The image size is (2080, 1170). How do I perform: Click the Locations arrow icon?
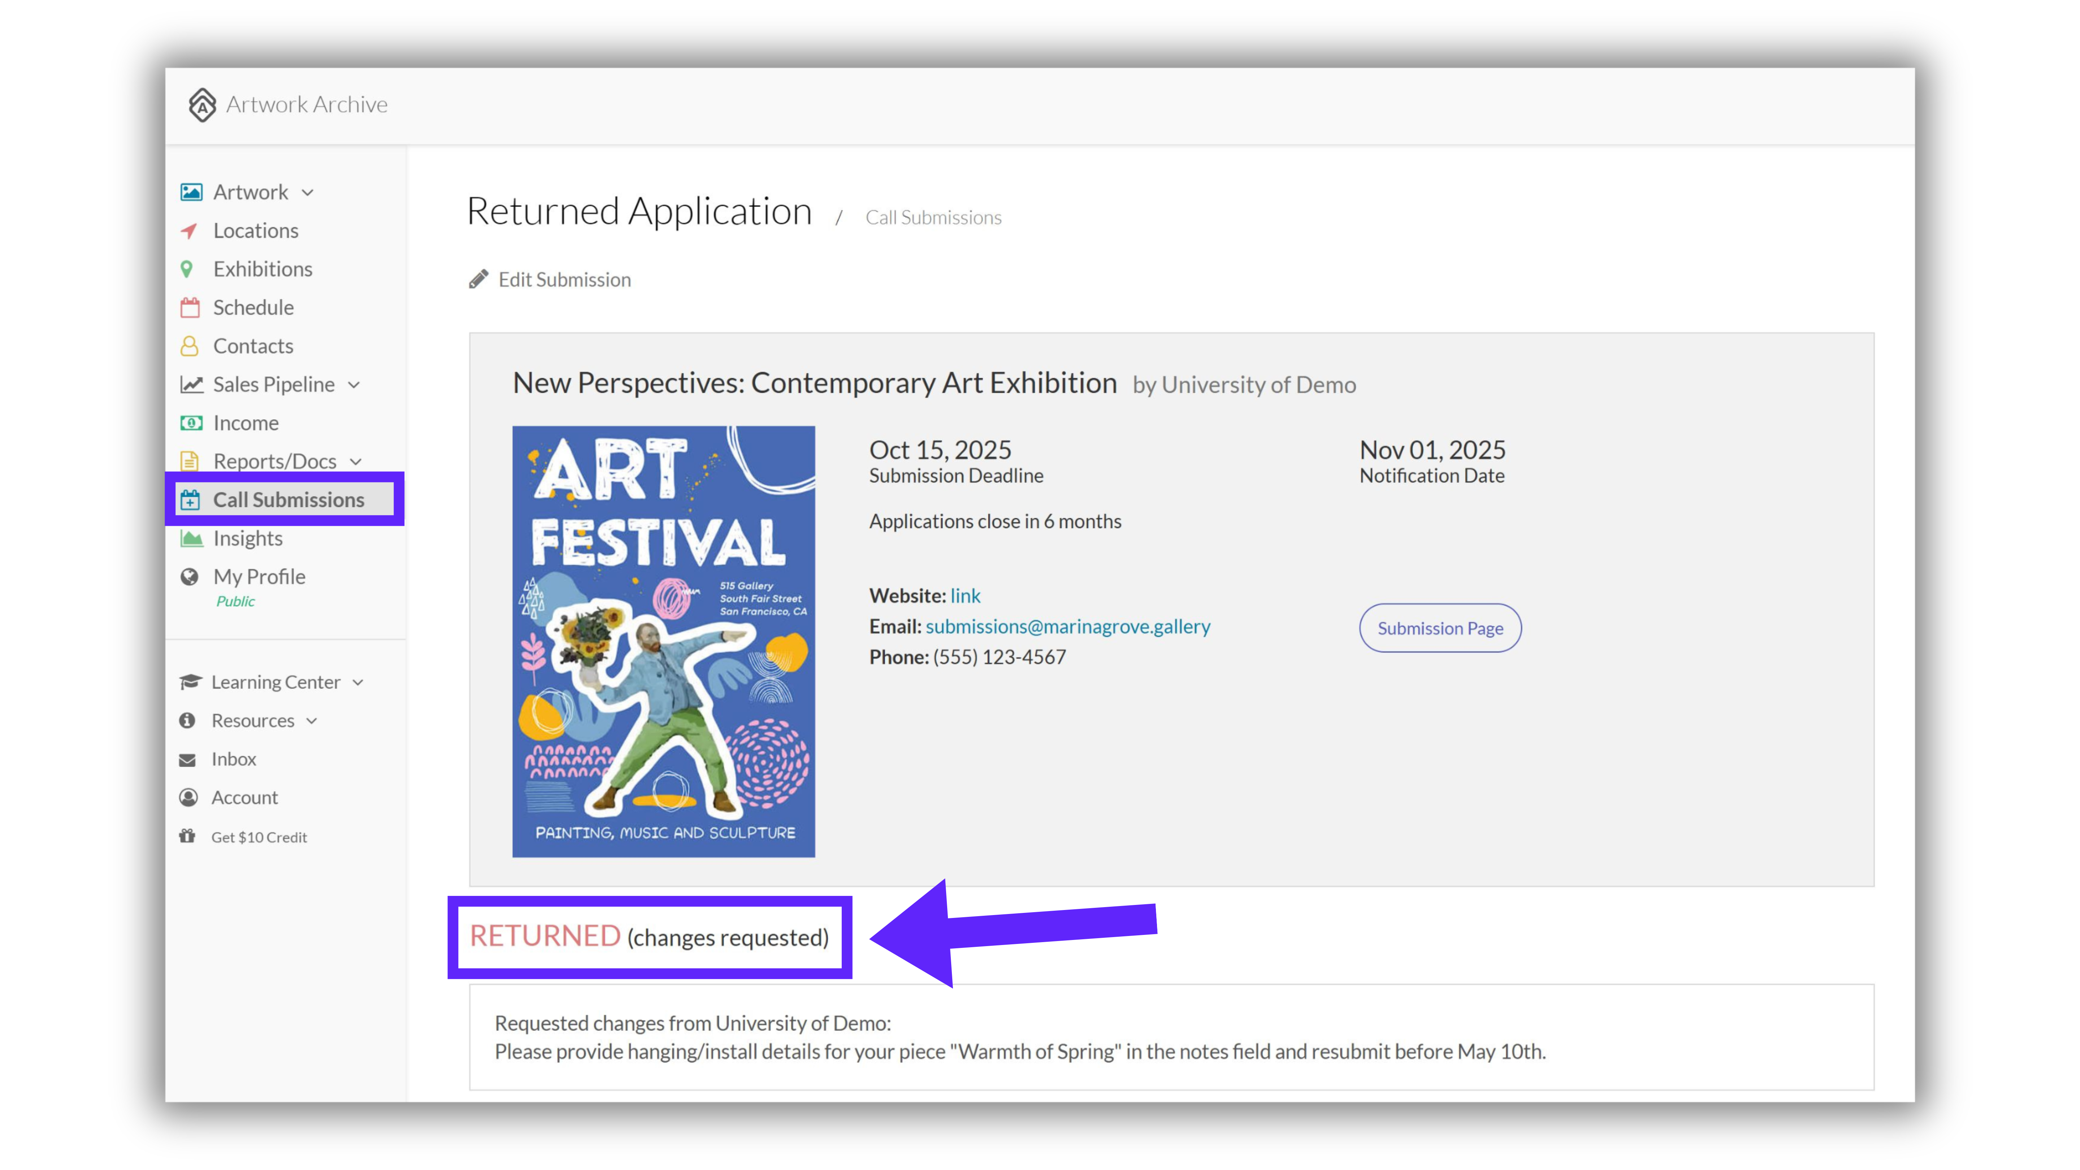pos(190,231)
